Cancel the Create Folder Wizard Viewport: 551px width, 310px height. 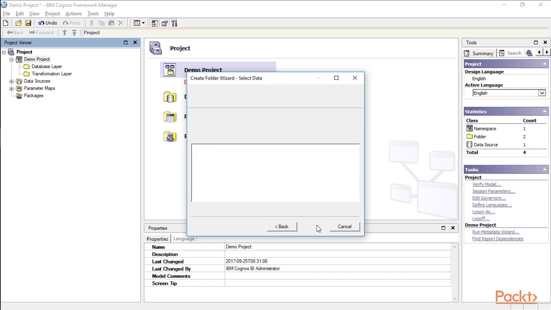345,226
